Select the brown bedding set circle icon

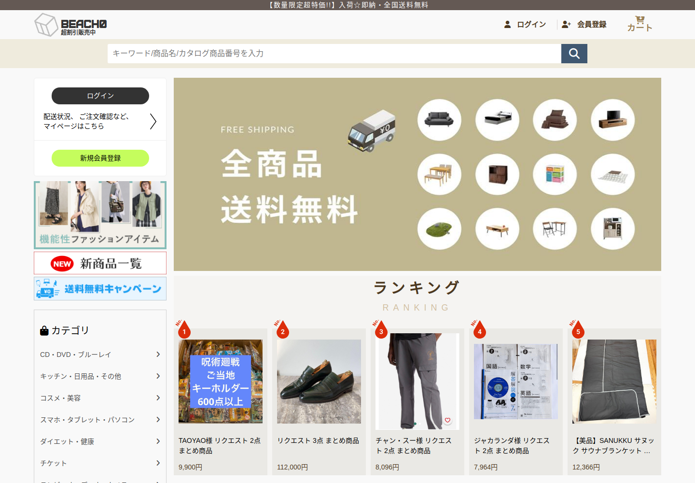[x=555, y=120]
